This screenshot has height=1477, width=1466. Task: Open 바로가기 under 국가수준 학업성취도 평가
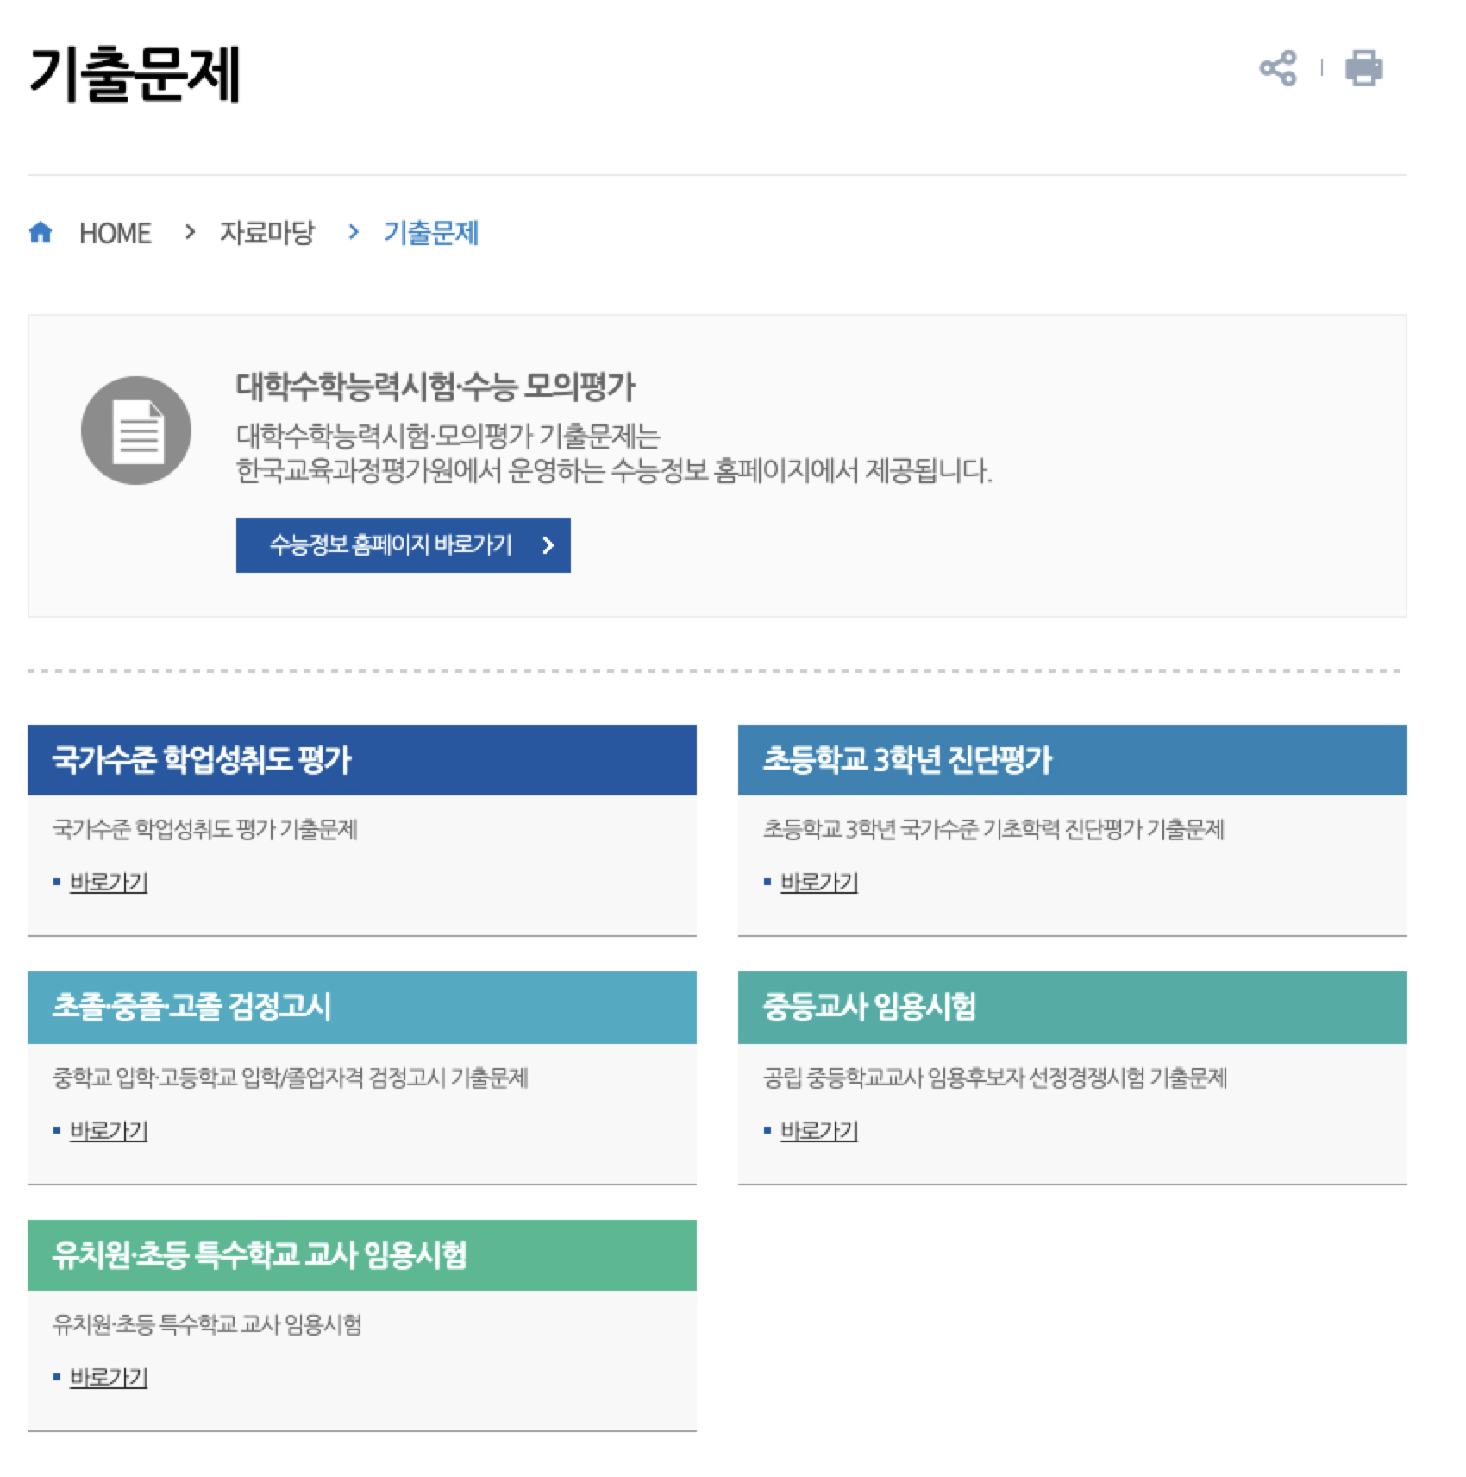(x=109, y=882)
